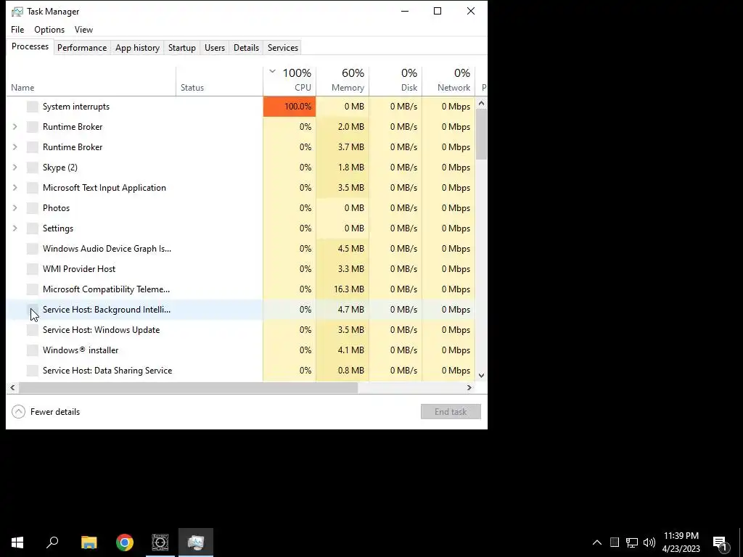Expand the Skype (2) process group
The width and height of the screenshot is (743, 557).
(15, 168)
